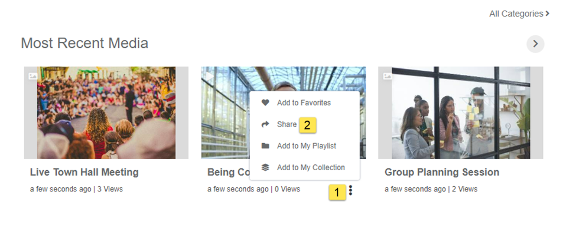This screenshot has width=576, height=225.
Task: Open Live Town Hall Meeting title link
Action: (x=84, y=172)
